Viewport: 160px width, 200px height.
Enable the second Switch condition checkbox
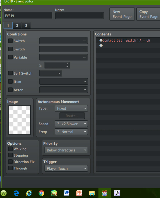click(x=10, y=49)
